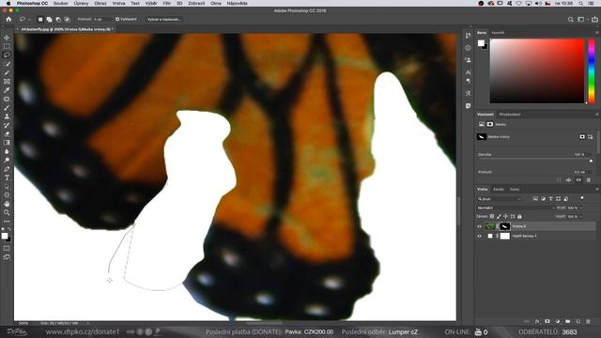Screen dimensions: 601x338
Task: Select the Type tool
Action: click(x=7, y=177)
